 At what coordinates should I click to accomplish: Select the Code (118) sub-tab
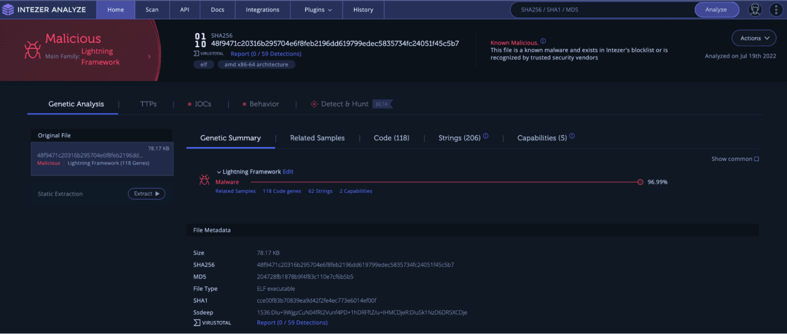click(391, 138)
